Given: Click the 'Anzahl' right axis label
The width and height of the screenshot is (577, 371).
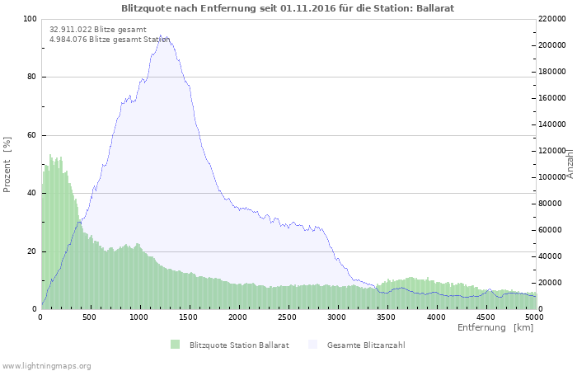Looking at the screenshot, I should click(570, 164).
